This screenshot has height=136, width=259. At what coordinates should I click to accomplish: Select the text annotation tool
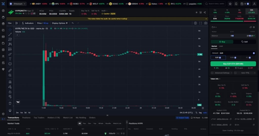click(10, 59)
